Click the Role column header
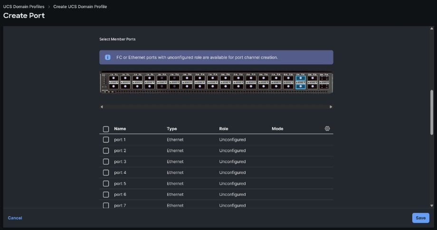The image size is (437, 230). [x=224, y=129]
